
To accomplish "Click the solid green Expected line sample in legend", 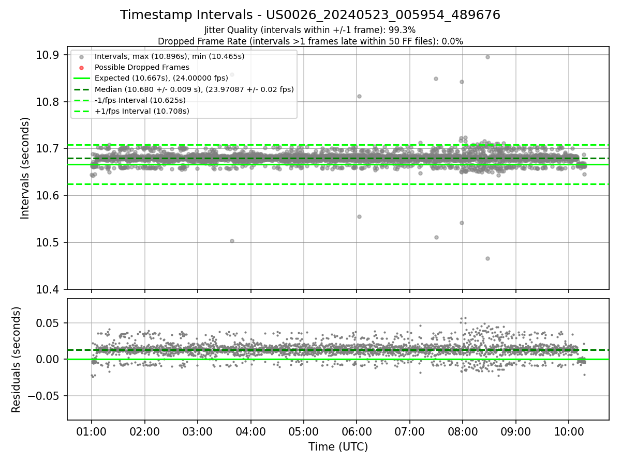I will pyautogui.click(x=82, y=78).
